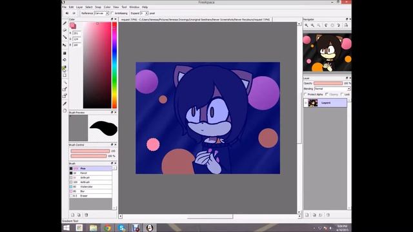
Task: Select the Magic Wand tool
Action: click(65, 82)
